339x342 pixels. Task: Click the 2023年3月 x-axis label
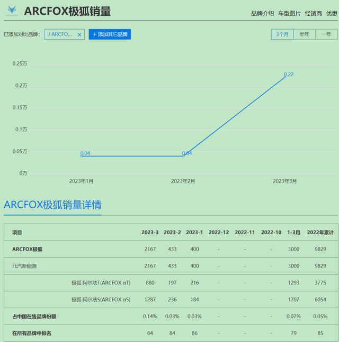click(x=285, y=181)
